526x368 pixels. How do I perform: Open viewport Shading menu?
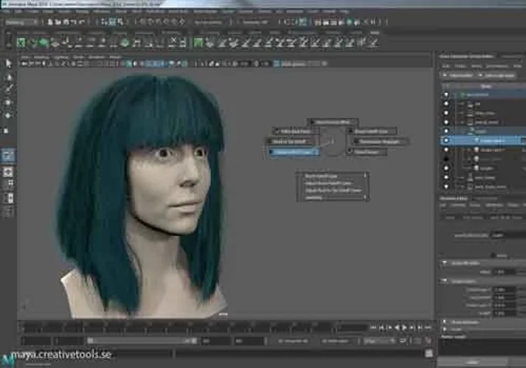[41, 57]
